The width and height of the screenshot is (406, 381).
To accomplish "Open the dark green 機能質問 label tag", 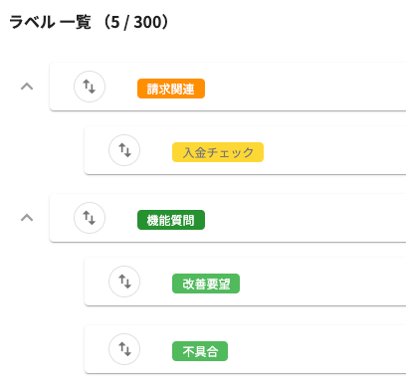I will pyautogui.click(x=171, y=220).
